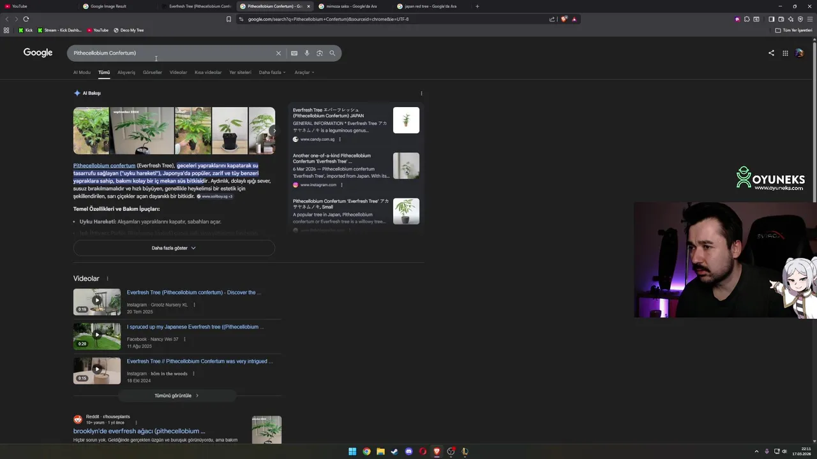Screen dimensions: 817x459
Task: Open options for the www.candy.com.sg result
Action: [340, 139]
